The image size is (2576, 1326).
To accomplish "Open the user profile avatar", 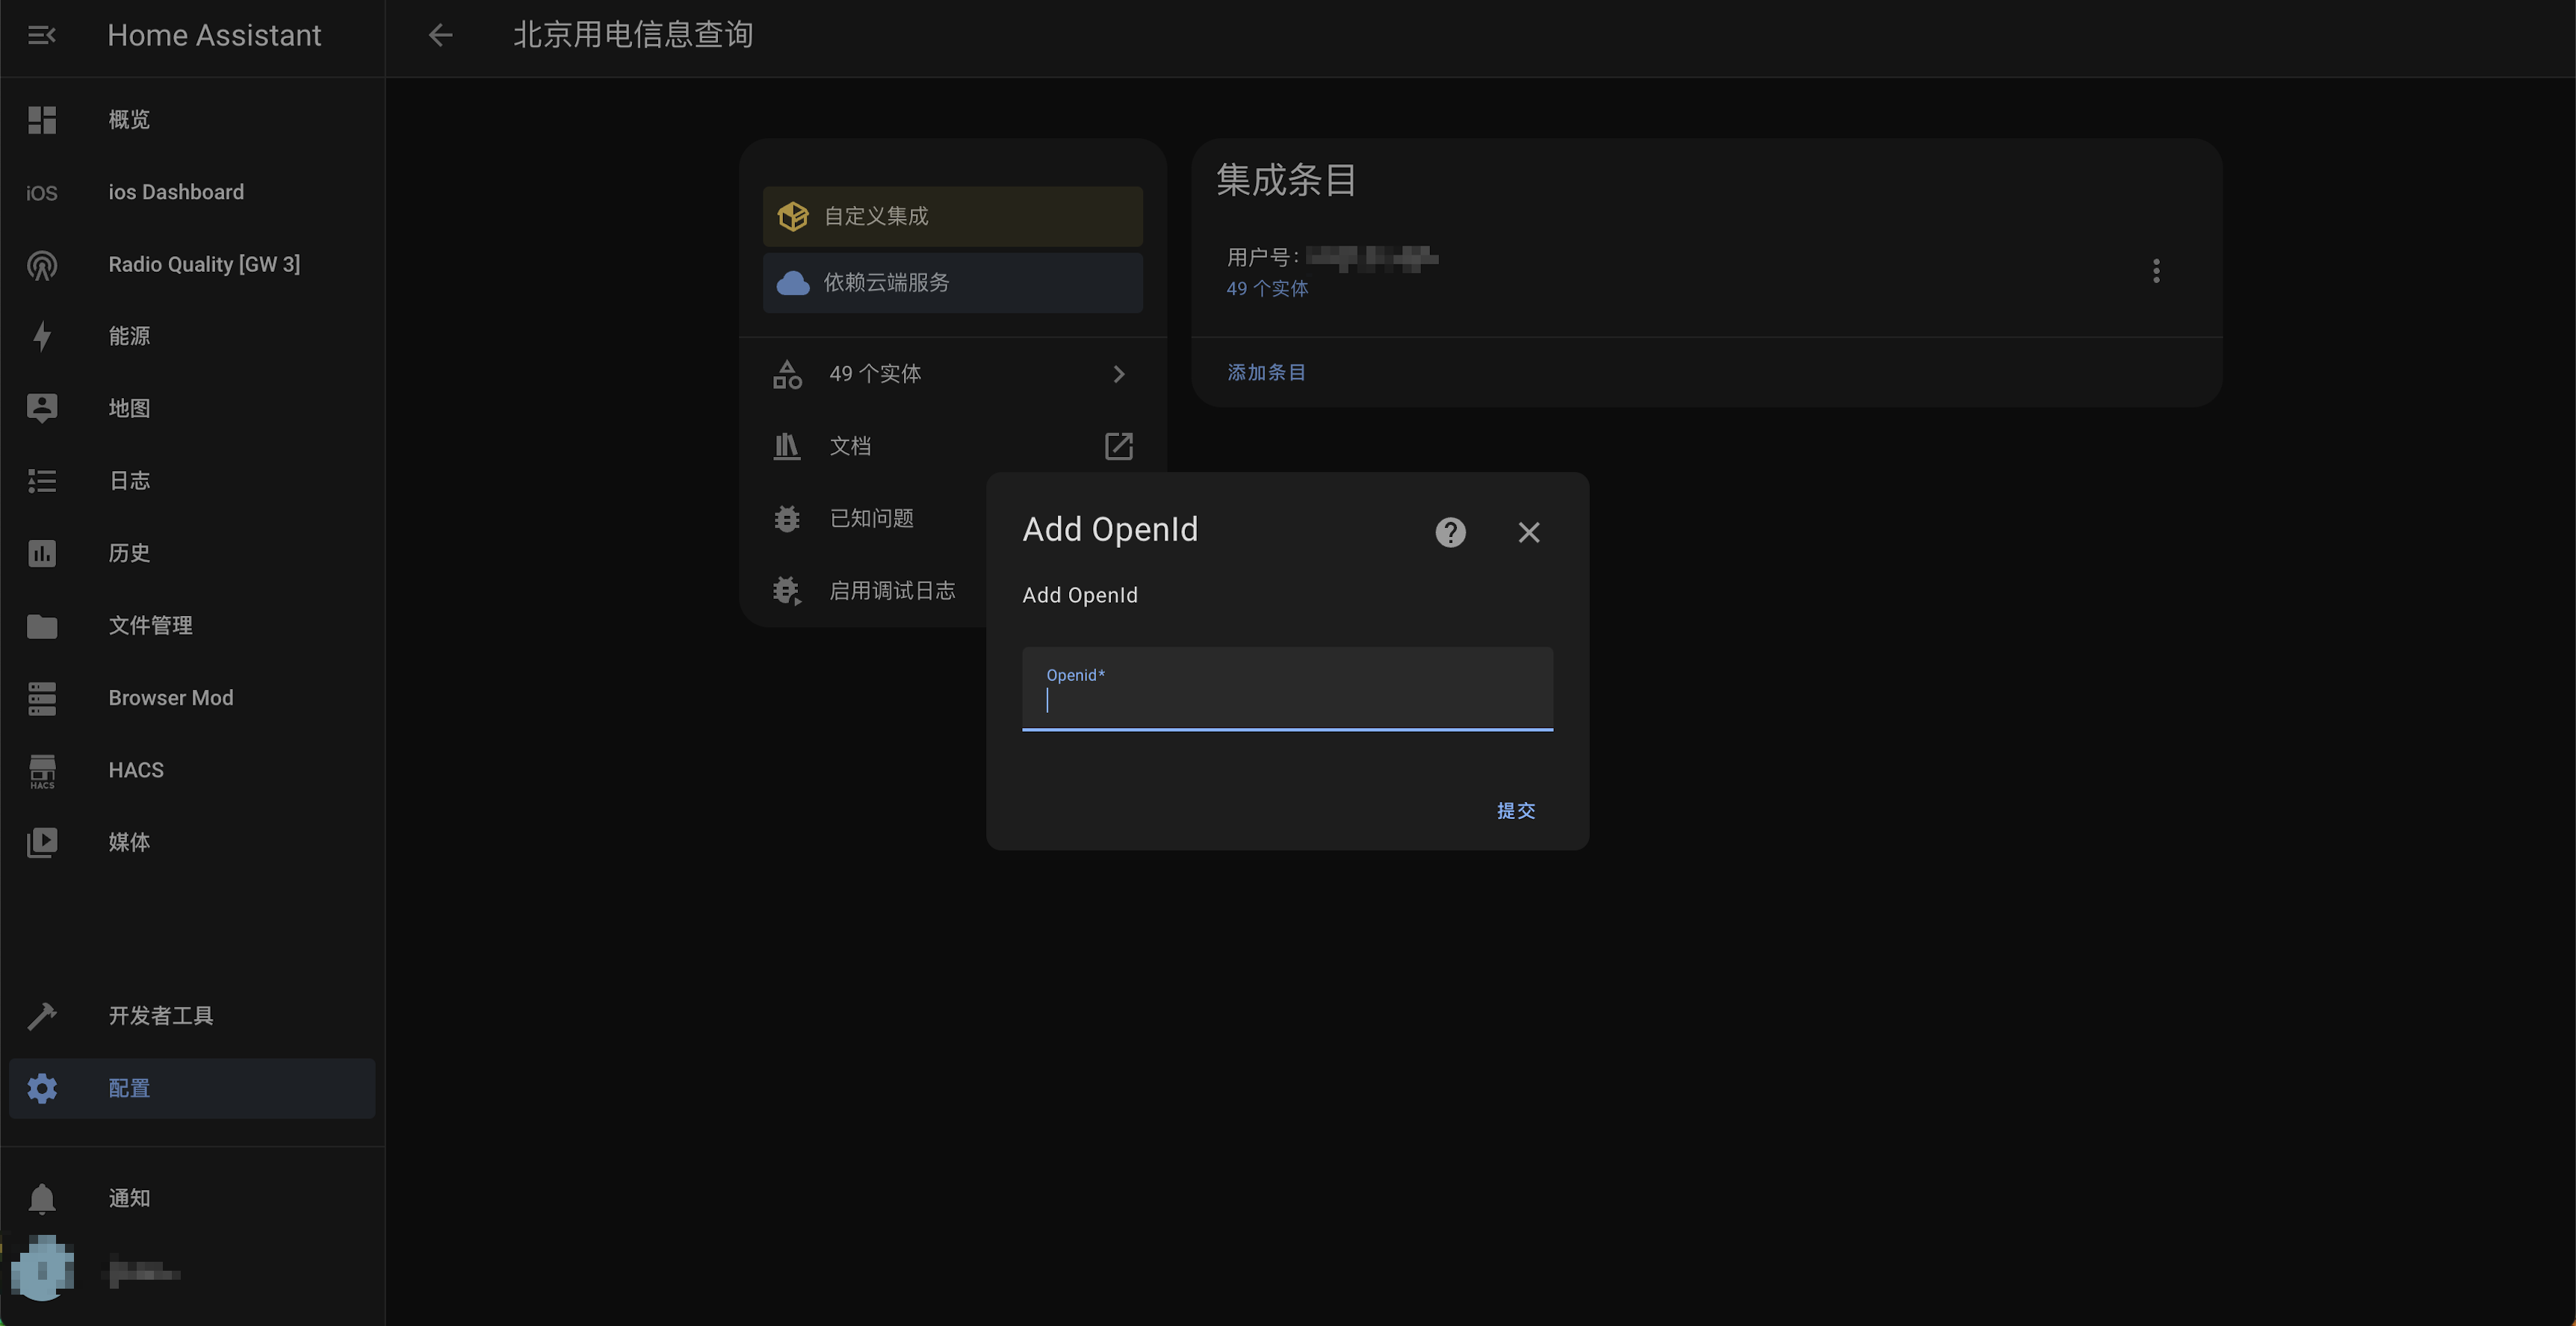I will (42, 1270).
